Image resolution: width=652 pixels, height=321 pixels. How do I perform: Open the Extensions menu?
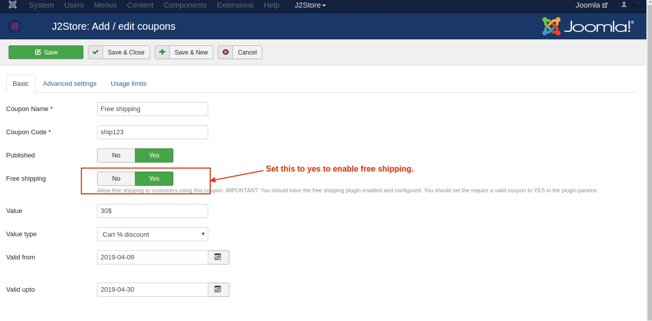tap(235, 5)
